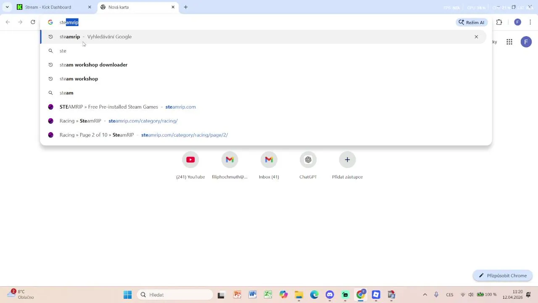
Task: Open Microsoft Edge from the taskbar
Action: 314,295
